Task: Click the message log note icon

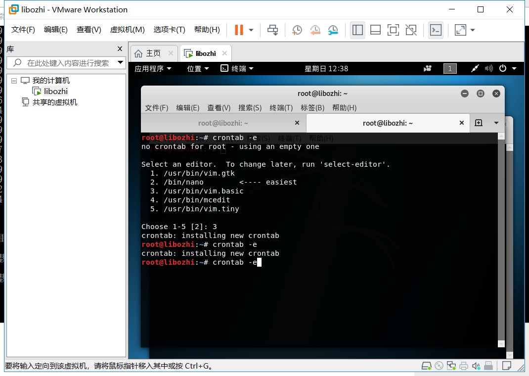Action: (x=506, y=366)
